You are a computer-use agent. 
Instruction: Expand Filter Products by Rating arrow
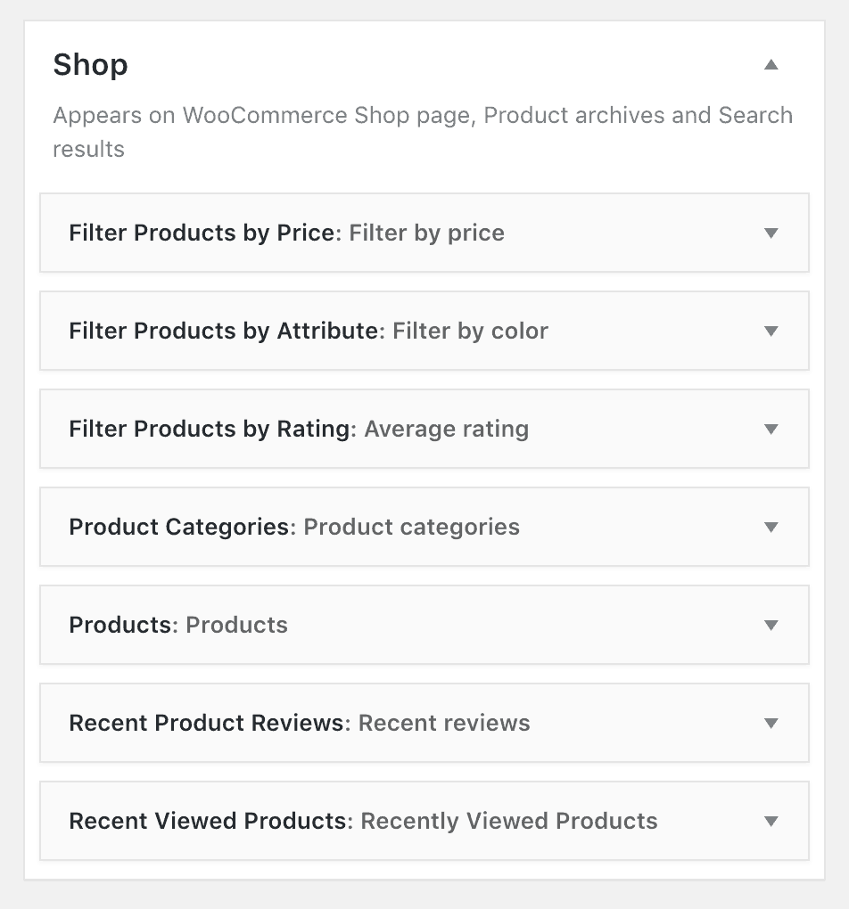point(771,429)
